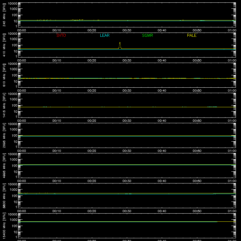The height and width of the screenshot is (241, 241).
Task: Click the '100' y-axis value on 2695 MHz plot
Action: point(14,135)
